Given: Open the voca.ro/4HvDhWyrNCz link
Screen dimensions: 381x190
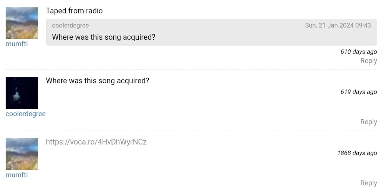Looking at the screenshot, I should pyautogui.click(x=96, y=142).
